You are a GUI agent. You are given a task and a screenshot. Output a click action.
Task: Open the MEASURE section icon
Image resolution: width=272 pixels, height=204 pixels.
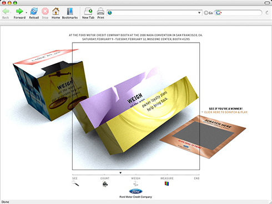[x=167, y=183]
